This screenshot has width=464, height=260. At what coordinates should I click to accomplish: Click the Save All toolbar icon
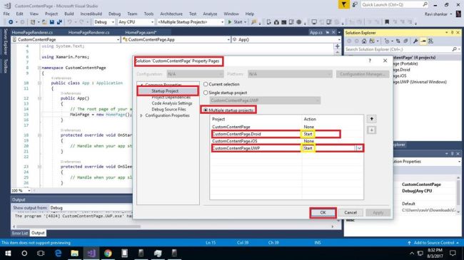[x=59, y=22]
